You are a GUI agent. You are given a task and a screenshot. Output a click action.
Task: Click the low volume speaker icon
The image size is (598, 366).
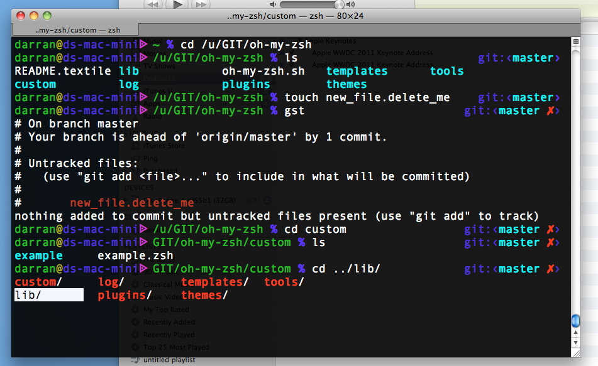pos(274,4)
